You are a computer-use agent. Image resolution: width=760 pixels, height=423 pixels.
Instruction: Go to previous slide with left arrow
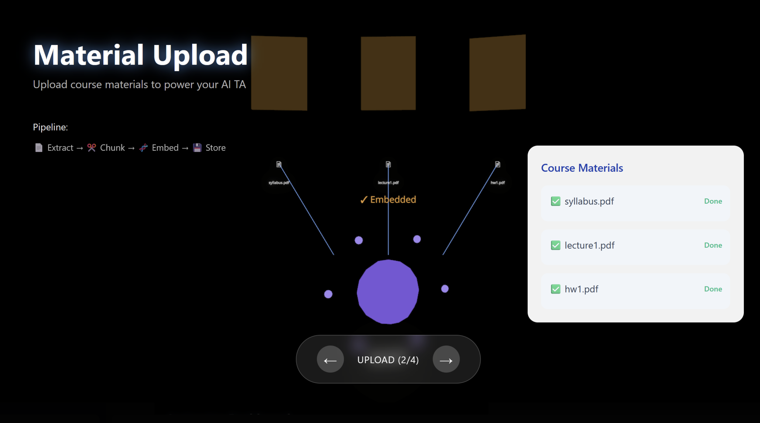tap(330, 360)
